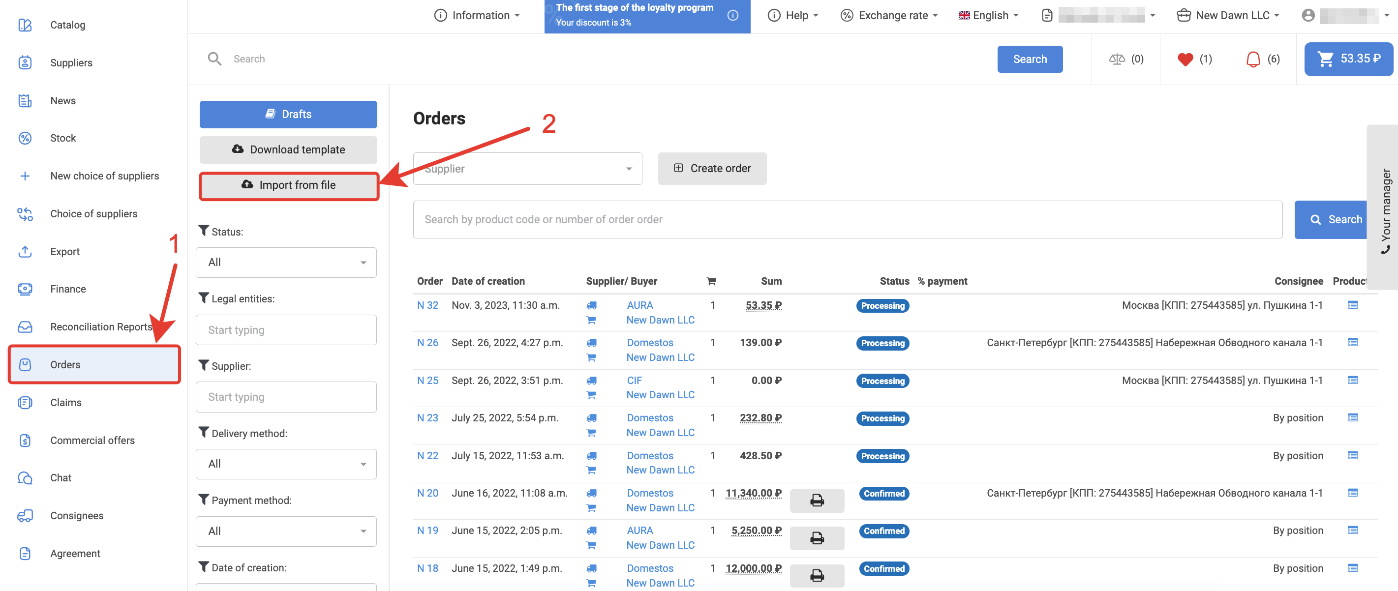Open the Payment method filter dropdown
Image resolution: width=1398 pixels, height=591 pixels.
286,531
